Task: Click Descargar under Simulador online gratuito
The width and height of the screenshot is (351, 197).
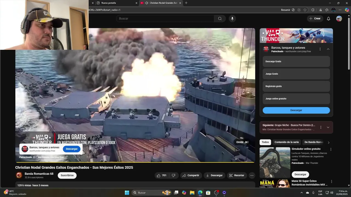Action: 300,175
